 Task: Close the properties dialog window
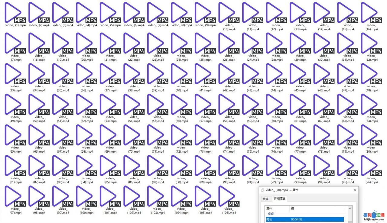pyautogui.click(x=355, y=190)
